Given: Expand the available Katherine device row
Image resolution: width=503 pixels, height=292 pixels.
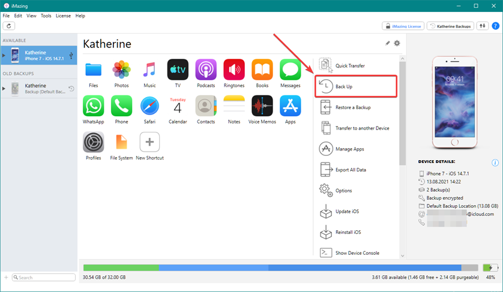Looking at the screenshot, I should pyautogui.click(x=4, y=55).
